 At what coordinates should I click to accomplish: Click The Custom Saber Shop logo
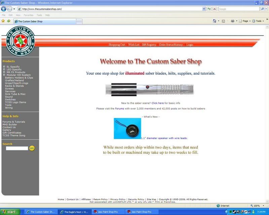tap(20, 41)
